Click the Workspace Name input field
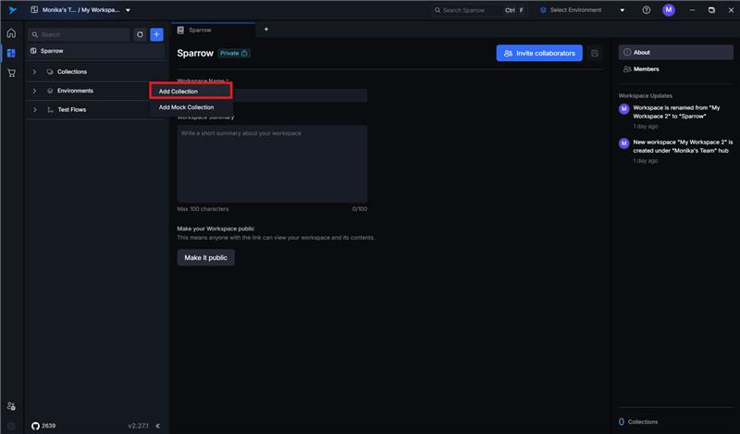Screen dimensions: 740x434 click(272, 95)
